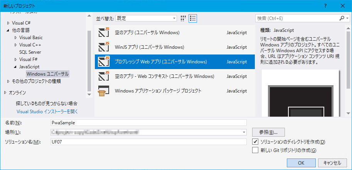This screenshot has width=352, height=170.
Task: Click the 名前 project name field
Action: click(149, 123)
